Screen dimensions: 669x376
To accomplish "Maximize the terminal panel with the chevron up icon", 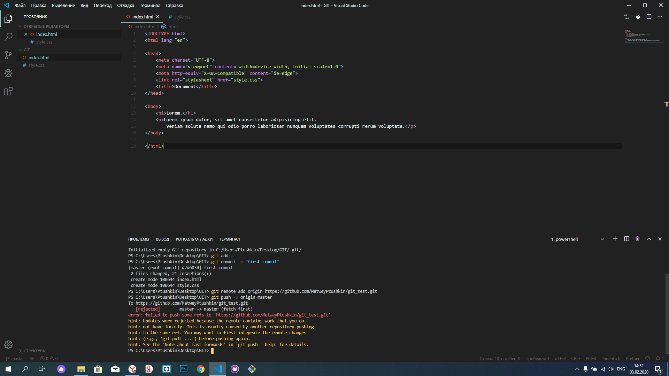I will point(649,239).
